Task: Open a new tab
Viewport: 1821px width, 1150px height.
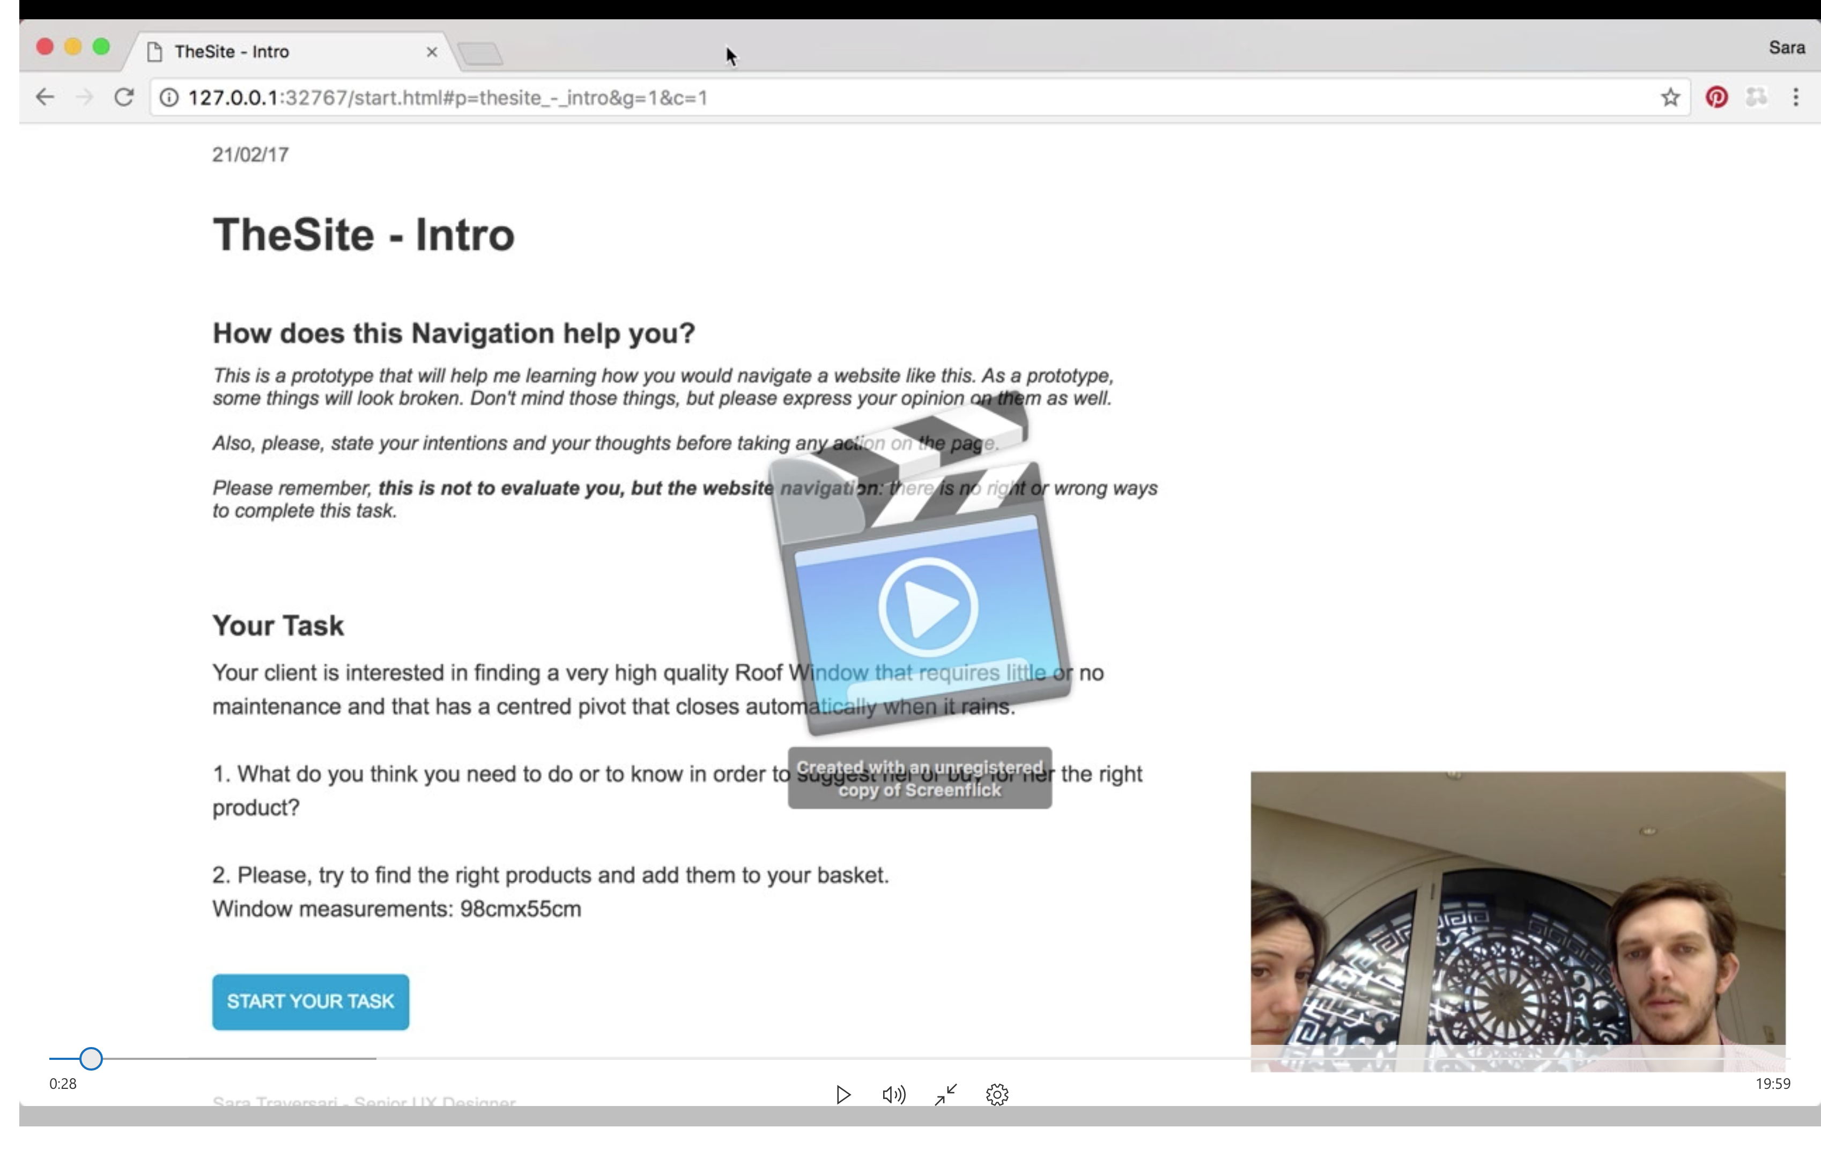Action: tap(481, 54)
